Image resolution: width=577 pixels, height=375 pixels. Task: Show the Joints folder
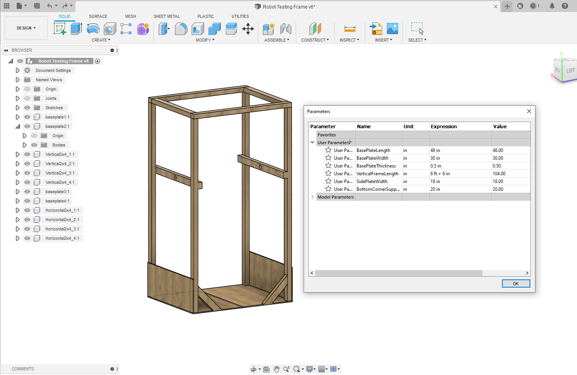pyautogui.click(x=27, y=98)
